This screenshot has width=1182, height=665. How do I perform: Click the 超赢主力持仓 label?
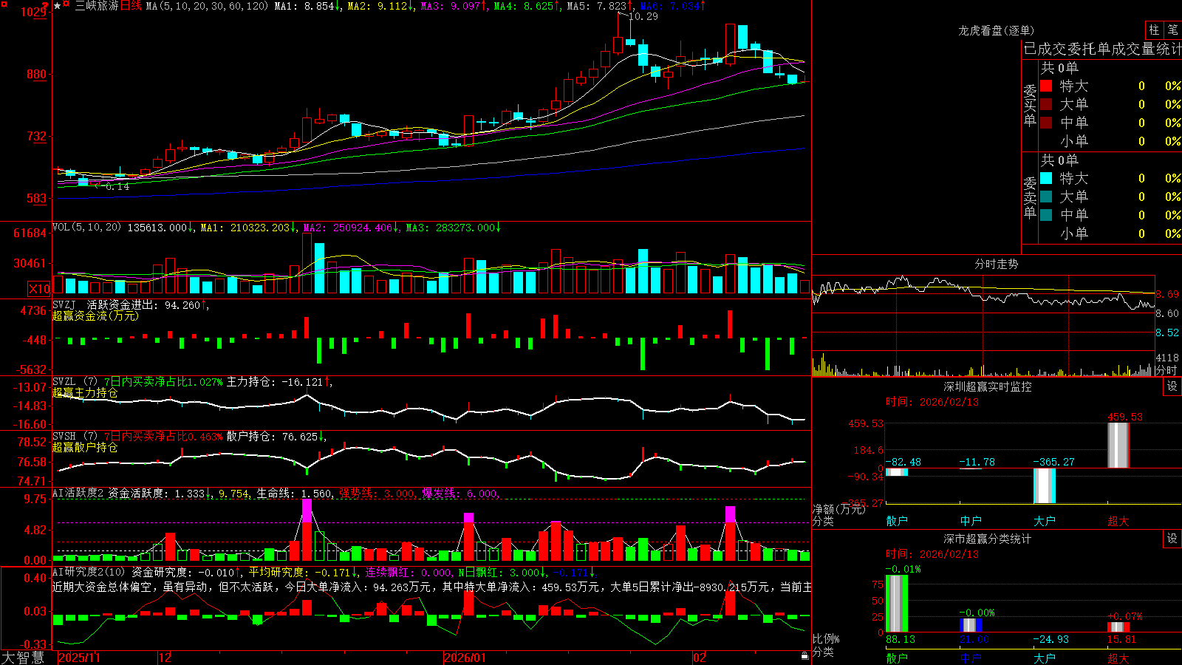click(x=85, y=392)
